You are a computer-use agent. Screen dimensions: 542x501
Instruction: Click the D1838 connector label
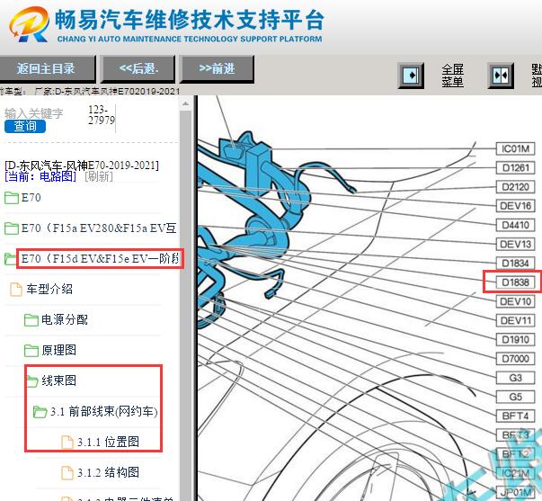(515, 282)
